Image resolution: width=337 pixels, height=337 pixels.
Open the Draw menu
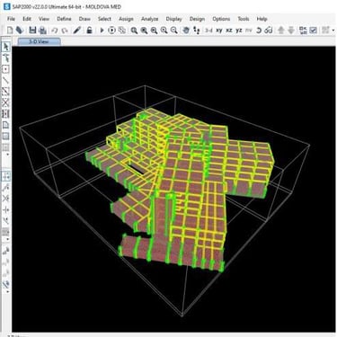click(84, 19)
